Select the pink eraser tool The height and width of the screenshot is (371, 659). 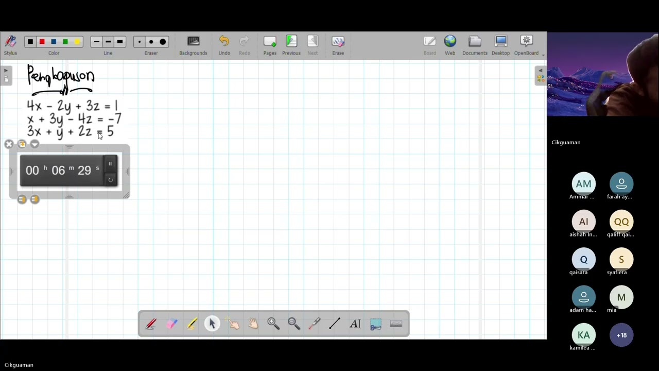[x=171, y=324]
